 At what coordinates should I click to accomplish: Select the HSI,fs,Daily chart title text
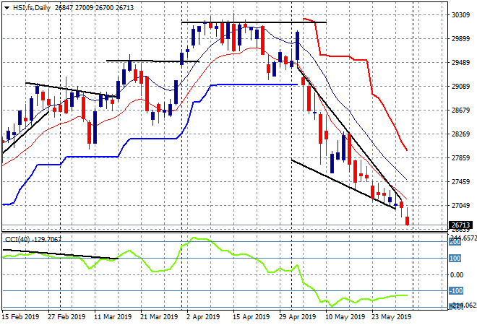32,8
